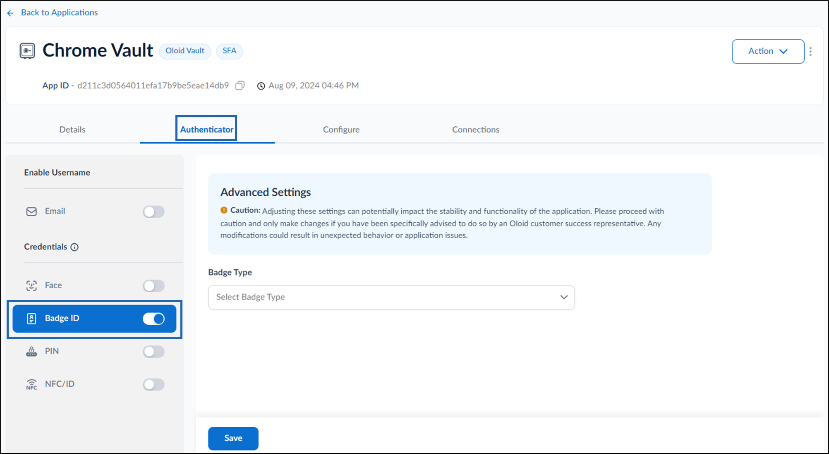
Task: Click the App ID value text
Action: coord(153,86)
